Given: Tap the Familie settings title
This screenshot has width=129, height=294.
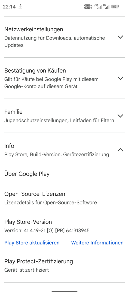Looking at the screenshot, I should (14, 112).
